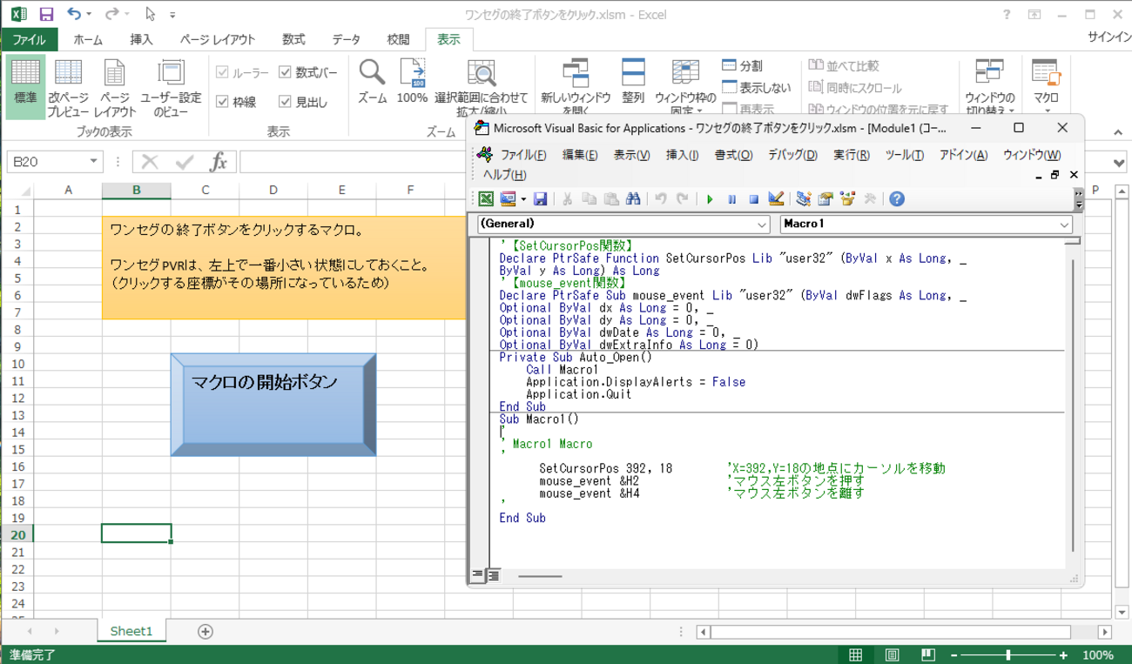Add a new sheet with the plus button
The height and width of the screenshot is (664, 1132).
click(x=206, y=632)
